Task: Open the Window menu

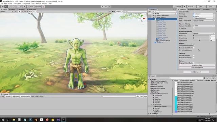Action: pos(44,4)
